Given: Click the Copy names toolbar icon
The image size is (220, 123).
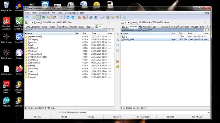Looking at the screenshot, I should (x=118, y=17).
